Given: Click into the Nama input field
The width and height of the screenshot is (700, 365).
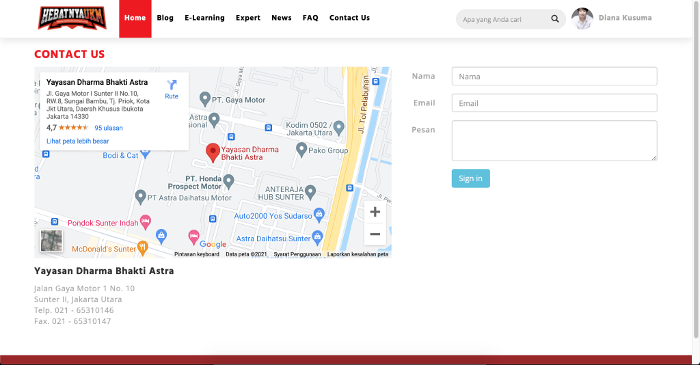Looking at the screenshot, I should tap(554, 77).
